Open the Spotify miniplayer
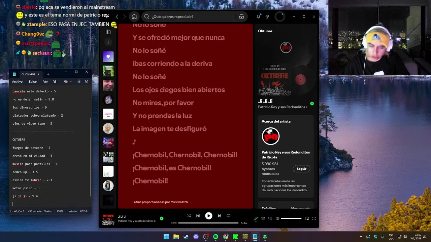This screenshot has height=242, width=431. pos(307,218)
